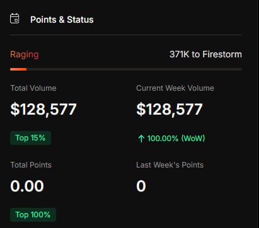Viewport: 259px width, 228px height.
Task: Select the Points & Status heading
Action: click(x=62, y=20)
